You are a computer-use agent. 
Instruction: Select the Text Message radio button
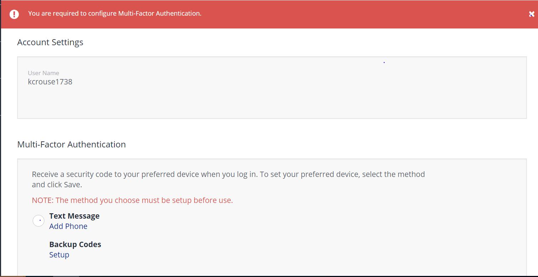pyautogui.click(x=39, y=221)
